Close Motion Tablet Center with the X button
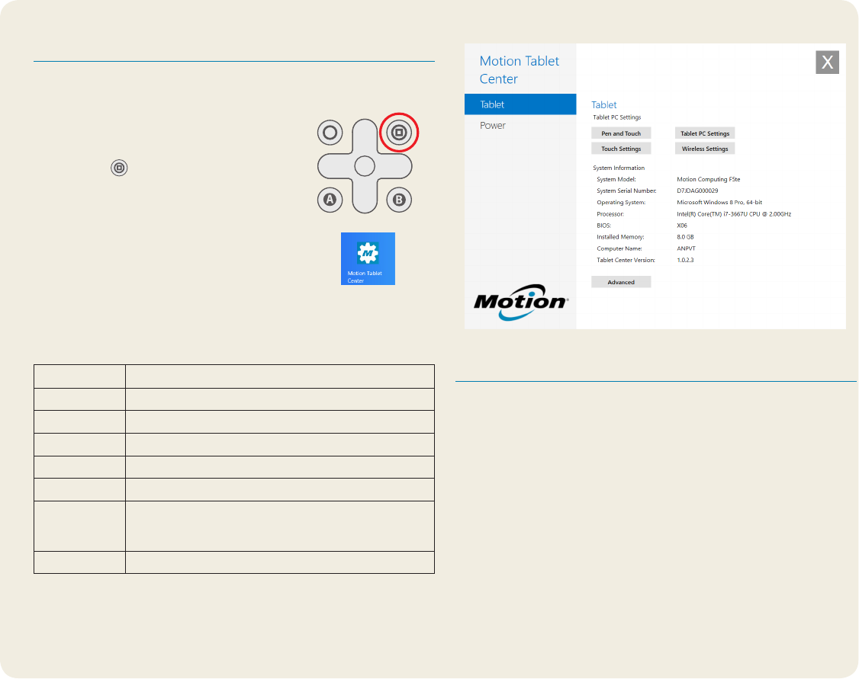This screenshot has height=679, width=859. pyautogui.click(x=827, y=62)
